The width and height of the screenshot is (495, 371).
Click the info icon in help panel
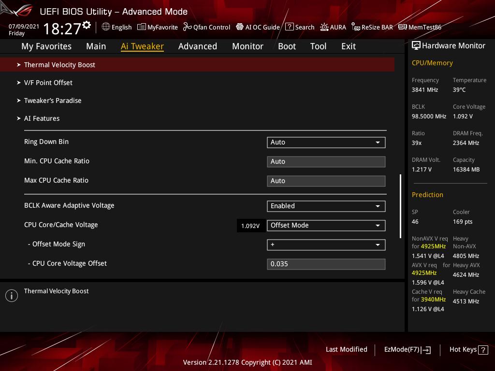click(x=12, y=296)
